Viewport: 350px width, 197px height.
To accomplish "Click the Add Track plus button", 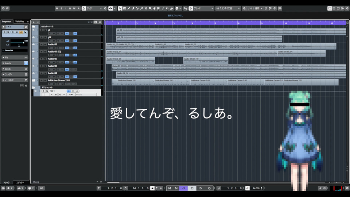I will [34, 22].
